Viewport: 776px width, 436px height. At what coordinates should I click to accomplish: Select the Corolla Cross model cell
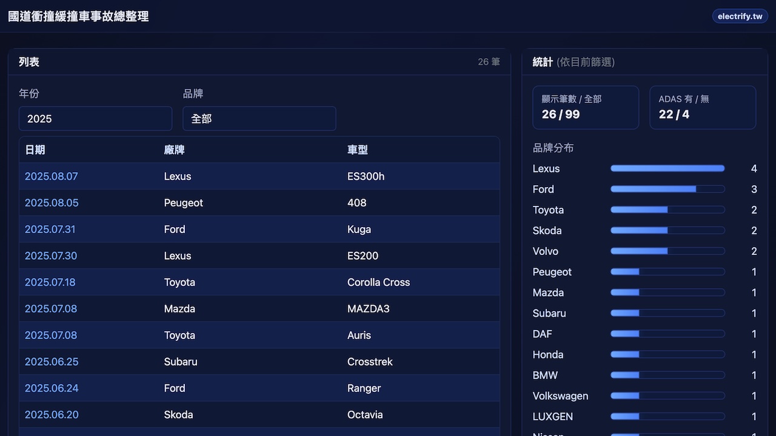pos(379,282)
